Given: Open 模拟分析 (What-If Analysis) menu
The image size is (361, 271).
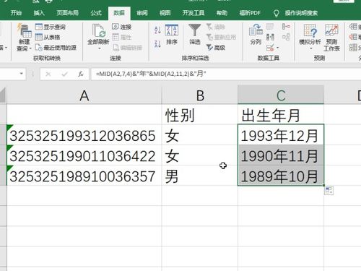Looking at the screenshot, I should (x=310, y=37).
